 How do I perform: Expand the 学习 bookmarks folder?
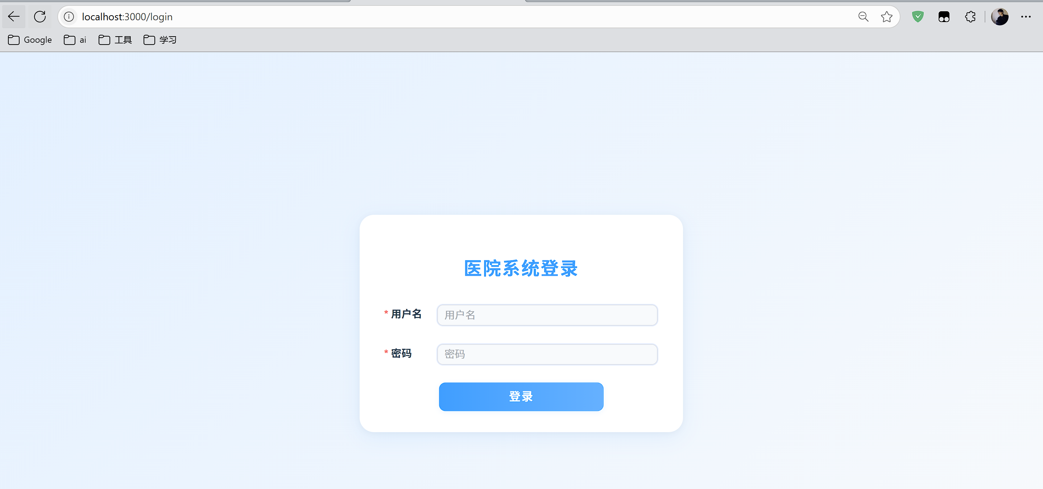pos(160,39)
